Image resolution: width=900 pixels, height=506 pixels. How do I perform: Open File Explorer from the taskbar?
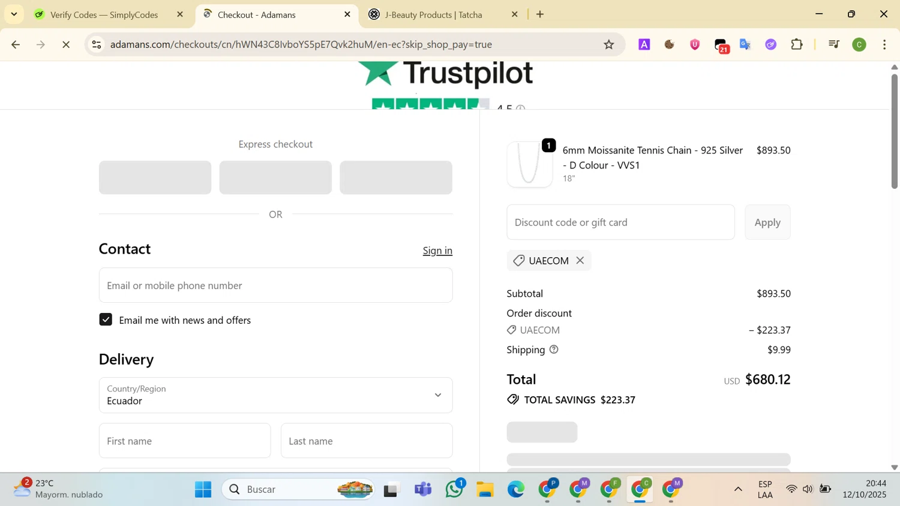[485, 490]
